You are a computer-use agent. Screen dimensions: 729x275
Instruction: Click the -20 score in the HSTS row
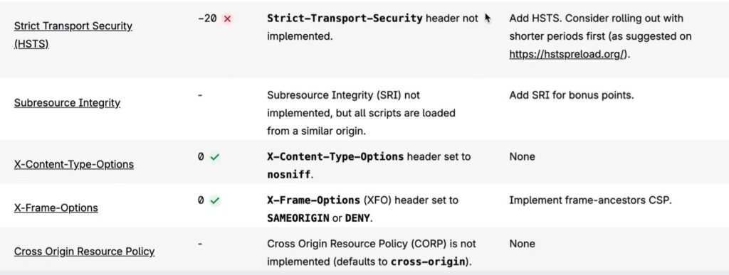(207, 19)
